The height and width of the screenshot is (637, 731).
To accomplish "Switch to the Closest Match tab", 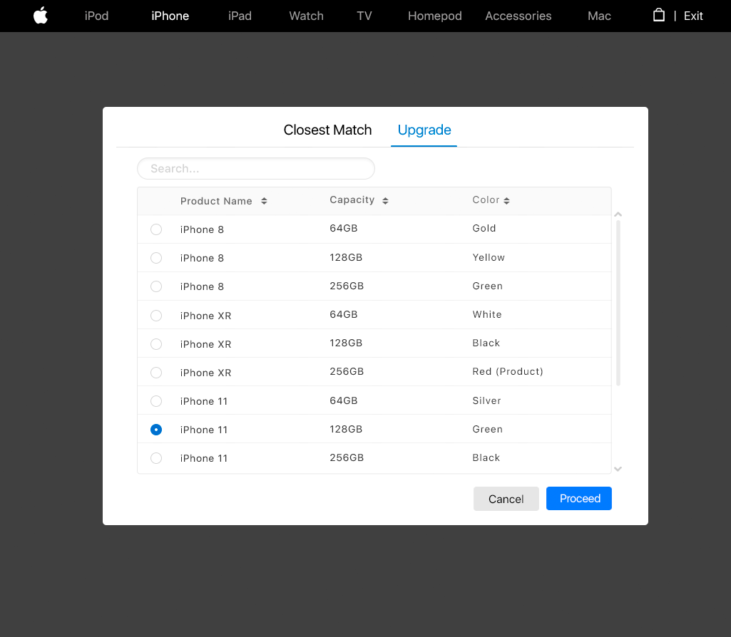I will tap(327, 130).
